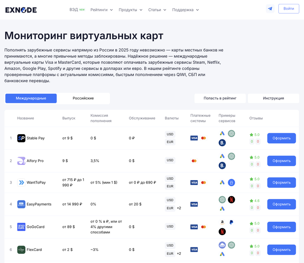Click the Комиссия пополнения column header

[101, 118]
